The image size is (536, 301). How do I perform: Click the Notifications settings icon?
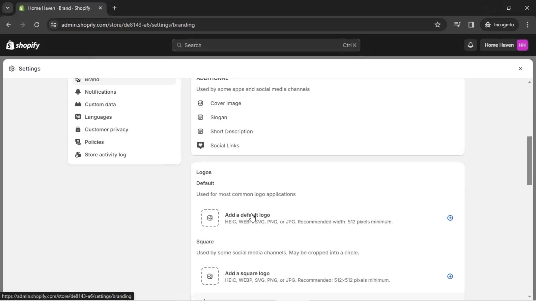[78, 91]
